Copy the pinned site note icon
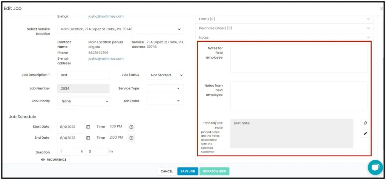This screenshot has width=386, height=180. (365, 123)
